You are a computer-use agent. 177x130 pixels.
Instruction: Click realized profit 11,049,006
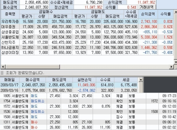[x=86, y=85]
